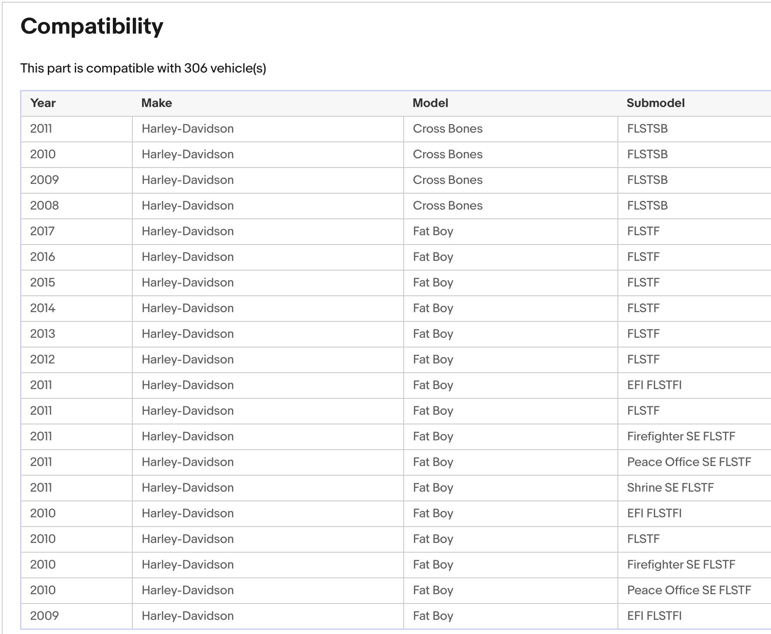
Task: Click the 2010 Peace Office SE FLSTF cell
Action: click(689, 590)
